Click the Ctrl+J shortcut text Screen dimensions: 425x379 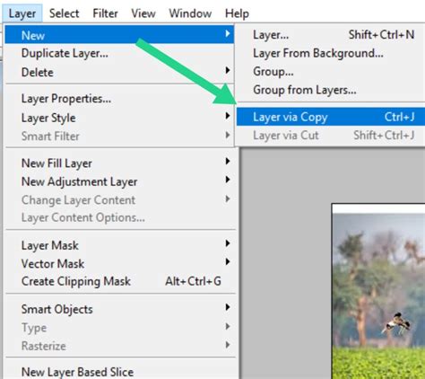coord(399,117)
